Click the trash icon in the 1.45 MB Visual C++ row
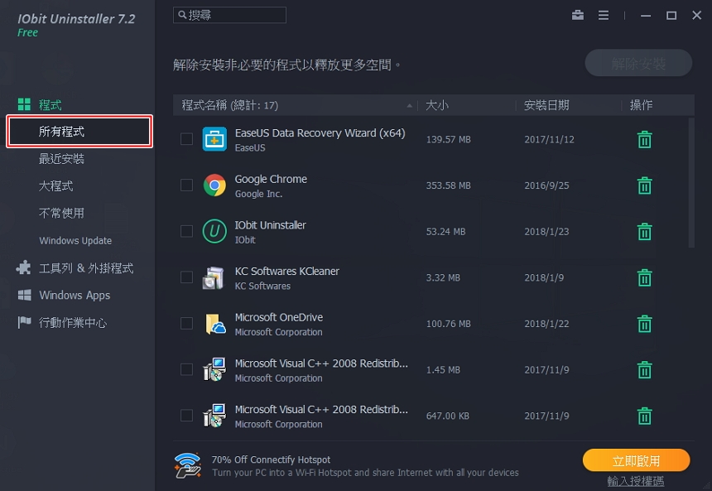This screenshot has width=712, height=491. point(644,370)
